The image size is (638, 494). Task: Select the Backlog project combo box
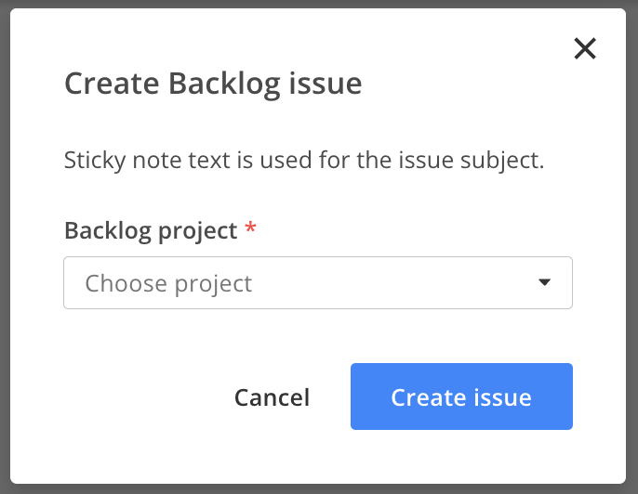coord(318,282)
